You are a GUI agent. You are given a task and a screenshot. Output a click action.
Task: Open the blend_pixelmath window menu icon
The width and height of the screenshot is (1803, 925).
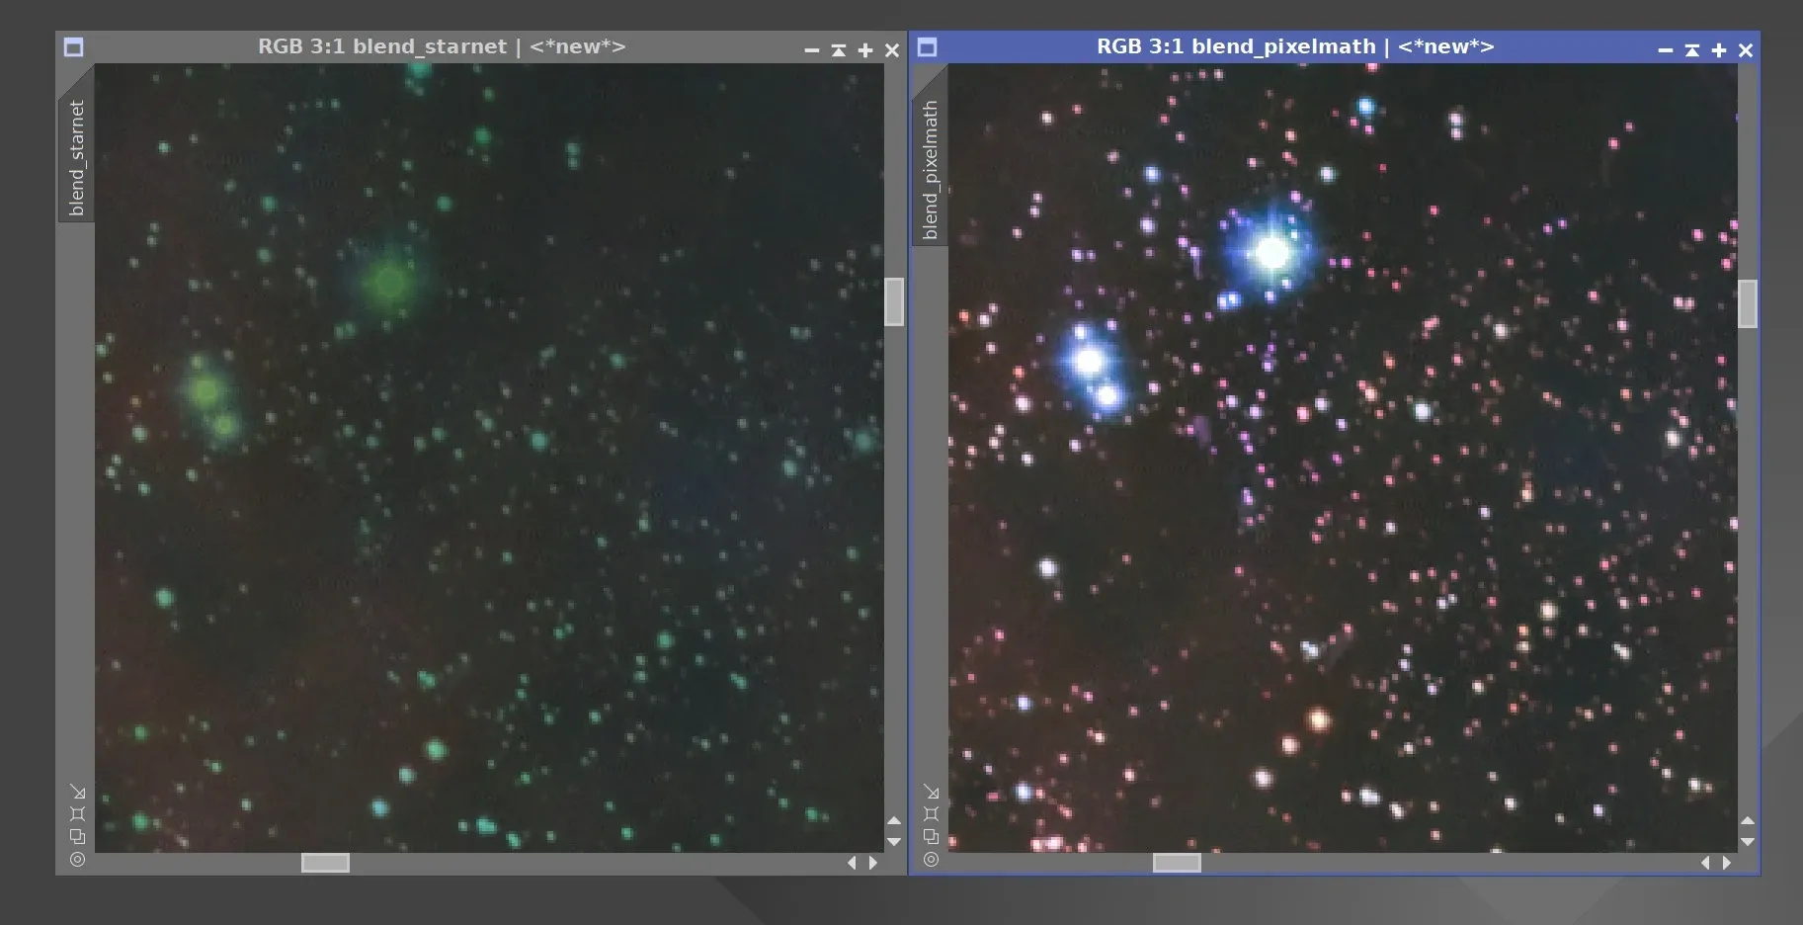click(927, 47)
